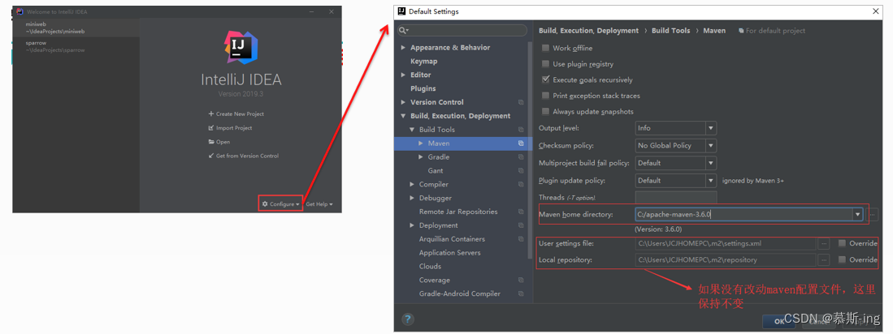The height and width of the screenshot is (334, 893).
Task: Open Maven home directory dropdown arrow
Action: click(857, 215)
